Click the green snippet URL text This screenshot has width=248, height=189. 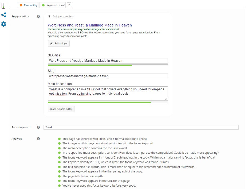click(83, 29)
